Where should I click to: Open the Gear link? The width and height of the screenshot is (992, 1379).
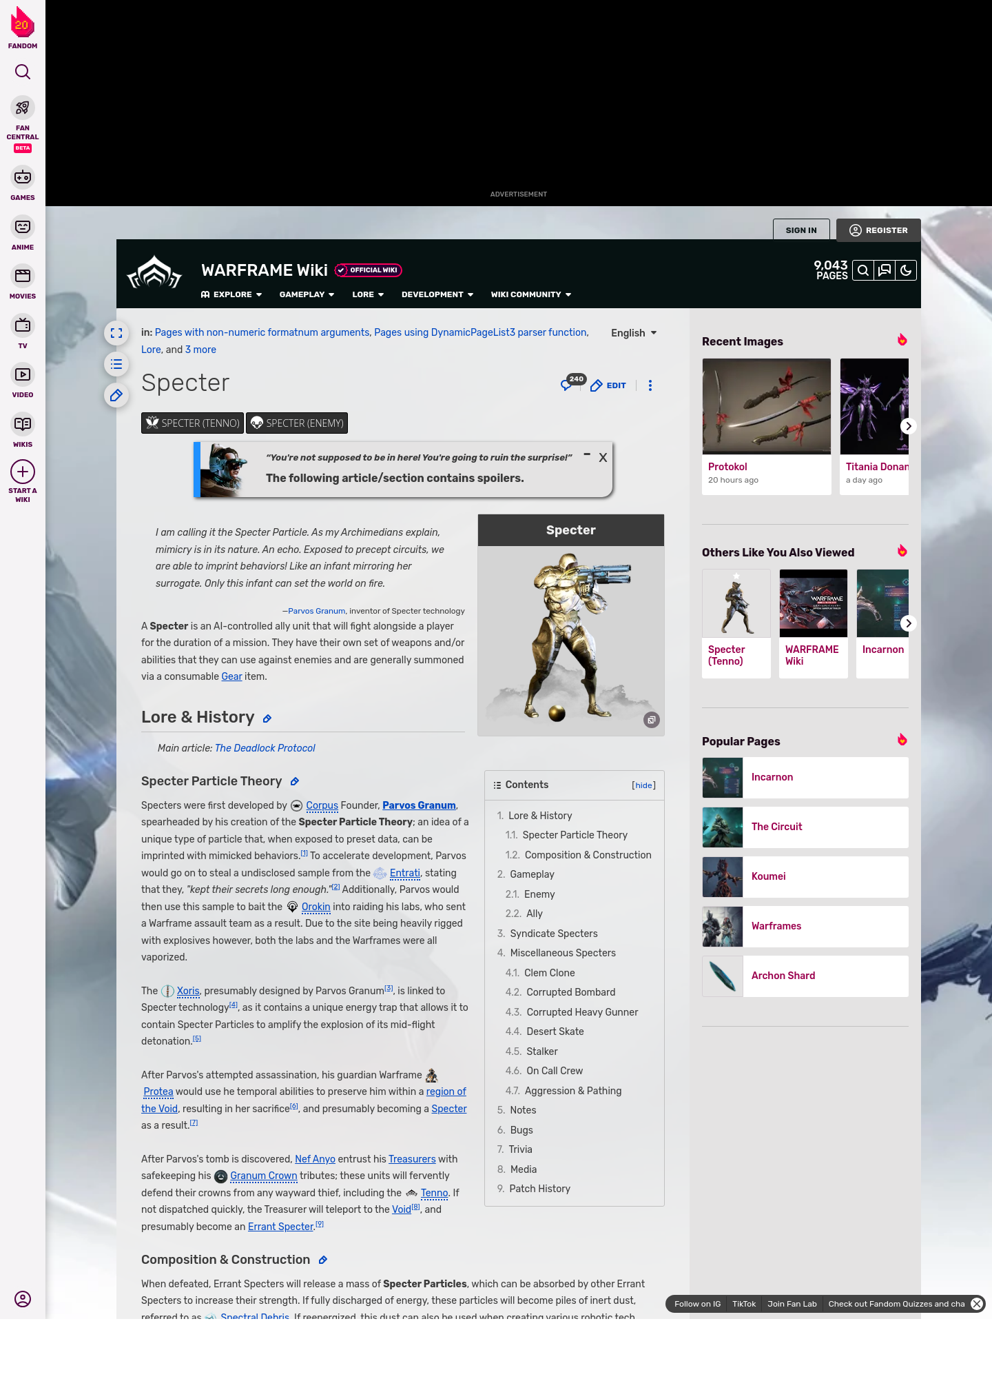tap(231, 676)
